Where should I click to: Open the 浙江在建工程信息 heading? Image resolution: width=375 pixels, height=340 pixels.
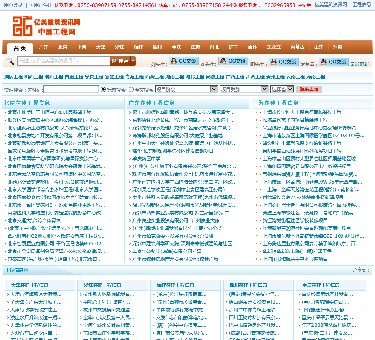(x=103, y=285)
